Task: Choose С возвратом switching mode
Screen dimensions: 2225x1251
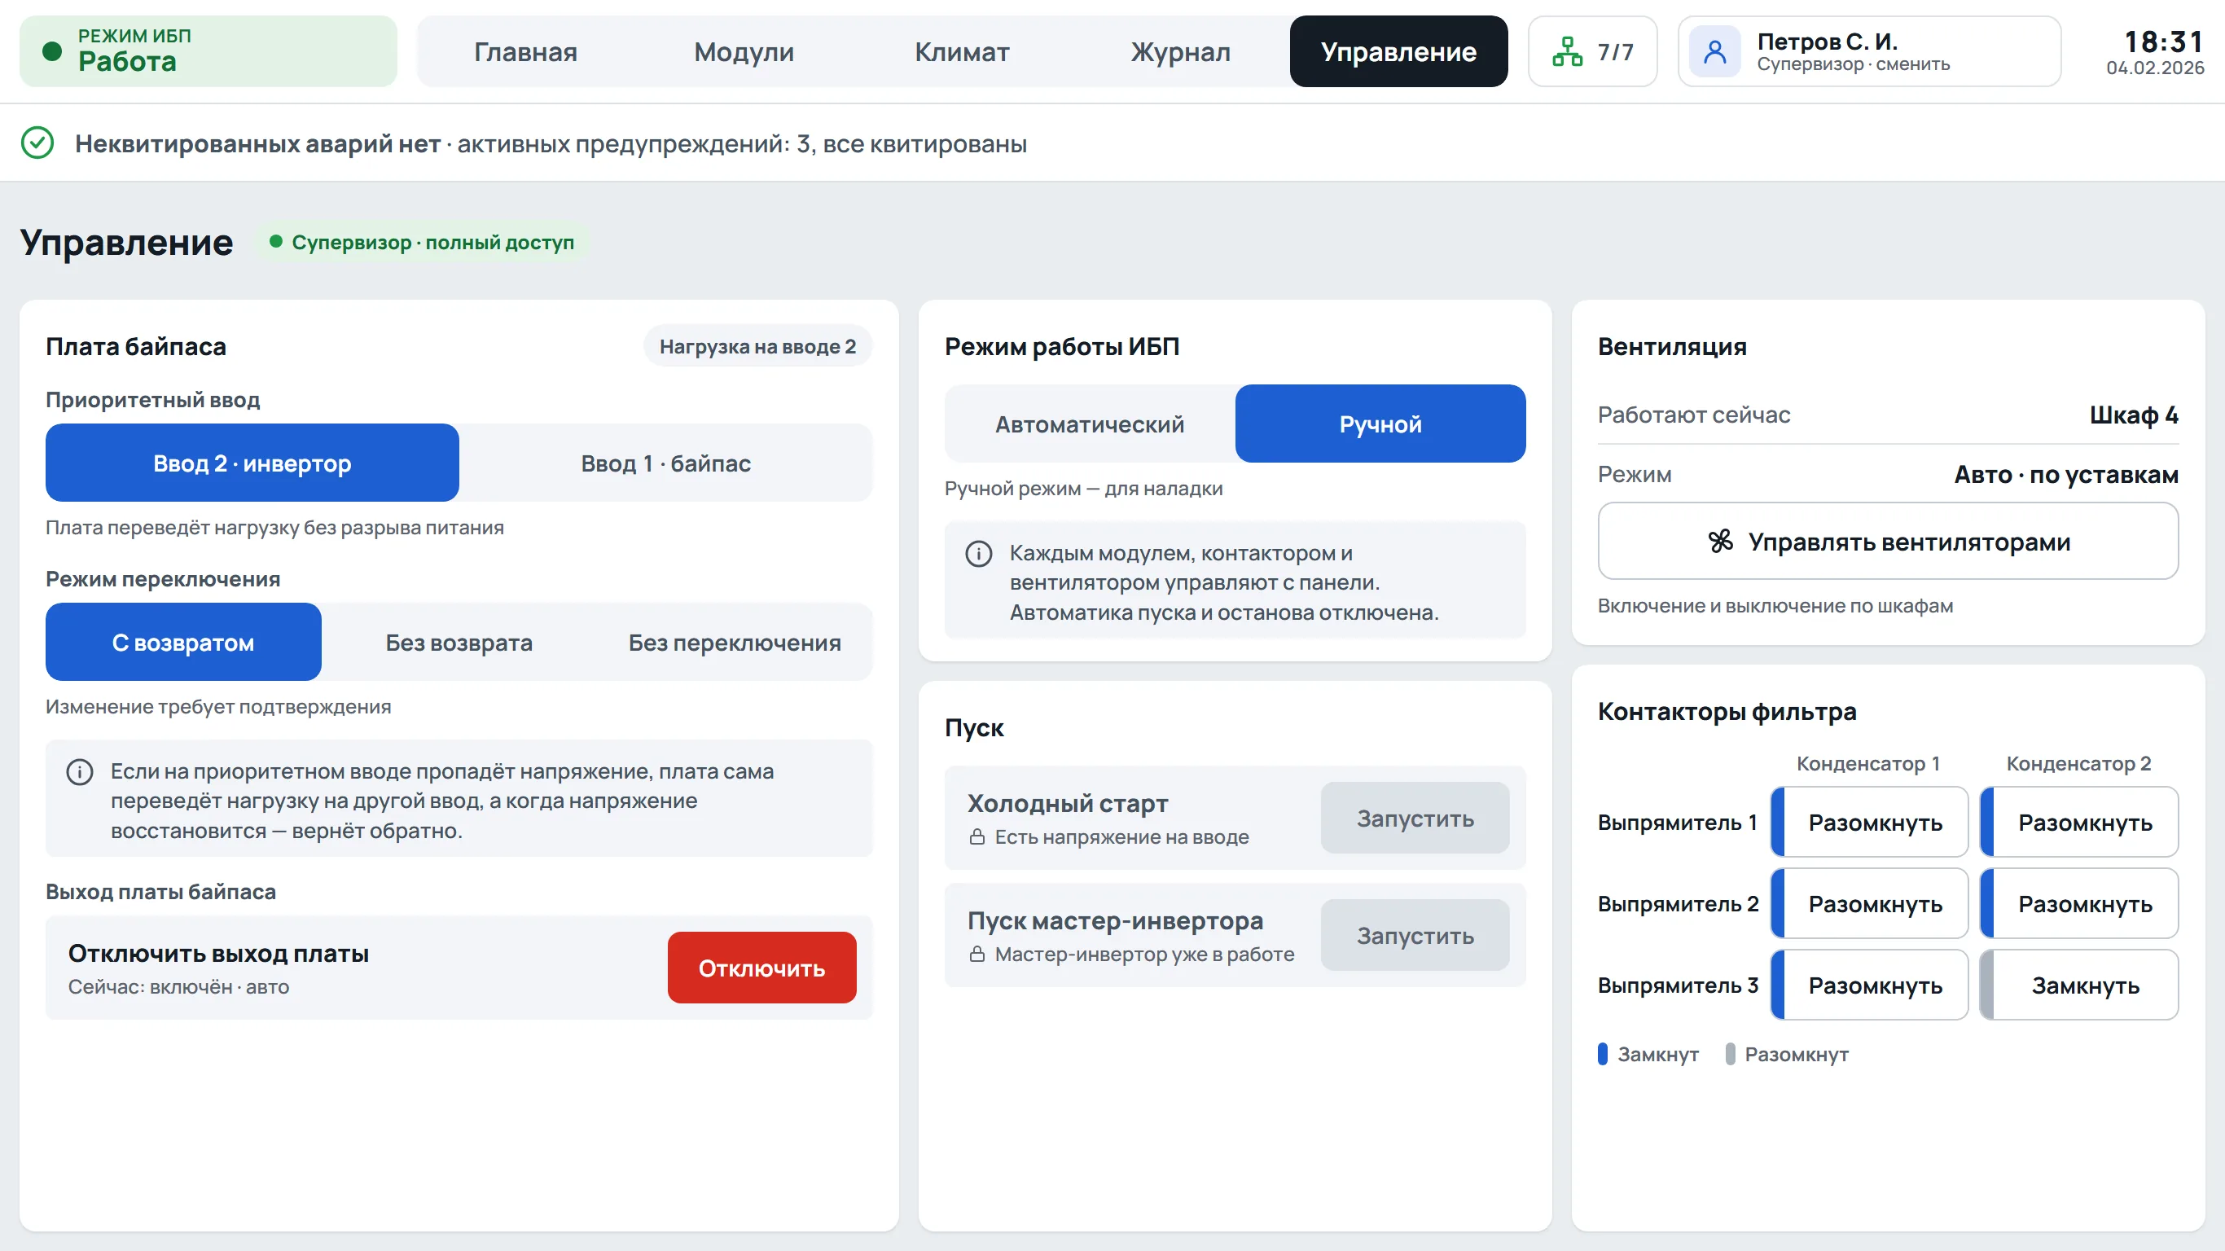Action: tap(183, 642)
